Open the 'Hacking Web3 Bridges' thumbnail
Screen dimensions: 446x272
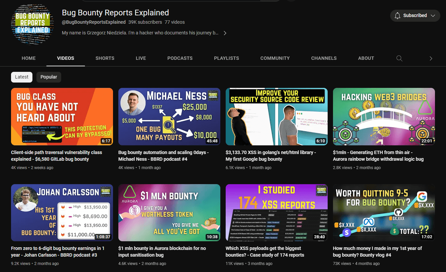384,117
